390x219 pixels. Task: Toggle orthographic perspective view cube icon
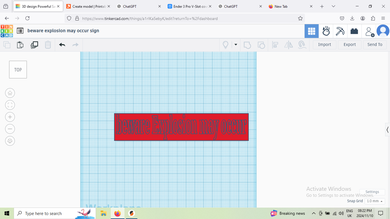10,141
